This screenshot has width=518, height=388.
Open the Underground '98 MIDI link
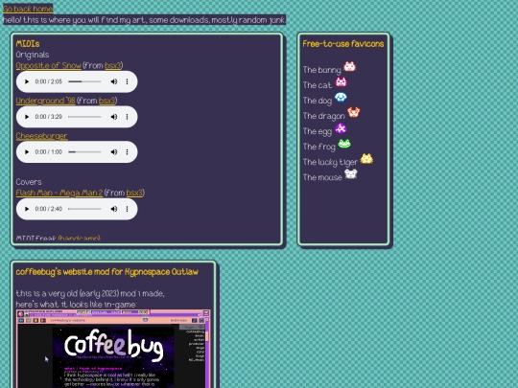click(46, 101)
